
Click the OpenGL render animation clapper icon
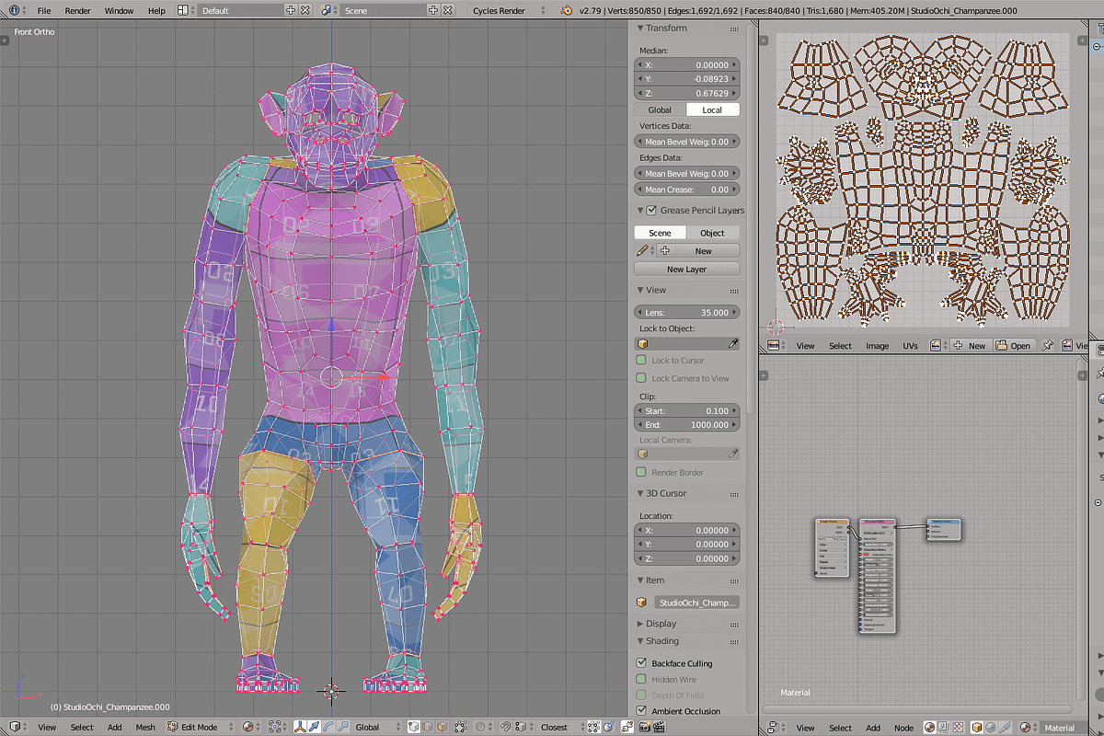(657, 727)
